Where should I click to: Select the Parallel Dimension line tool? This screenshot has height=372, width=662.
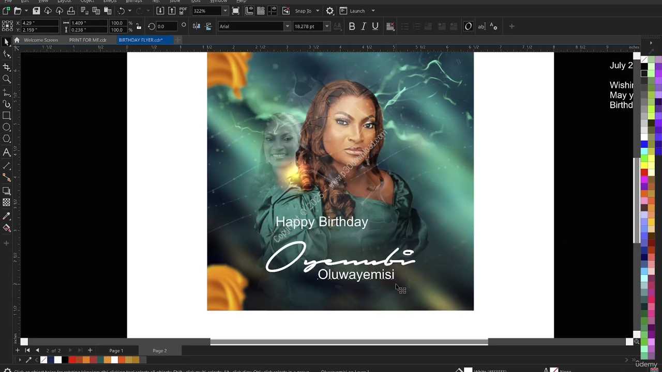click(x=6, y=165)
